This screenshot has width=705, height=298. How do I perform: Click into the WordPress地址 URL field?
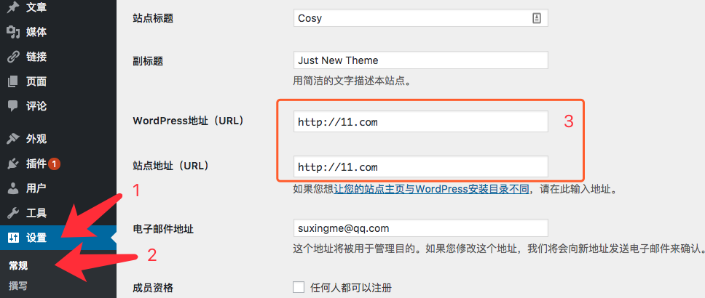421,121
